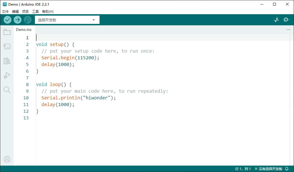Open the Serial Plotter
The height and width of the screenshot is (172, 294).
click(276, 20)
